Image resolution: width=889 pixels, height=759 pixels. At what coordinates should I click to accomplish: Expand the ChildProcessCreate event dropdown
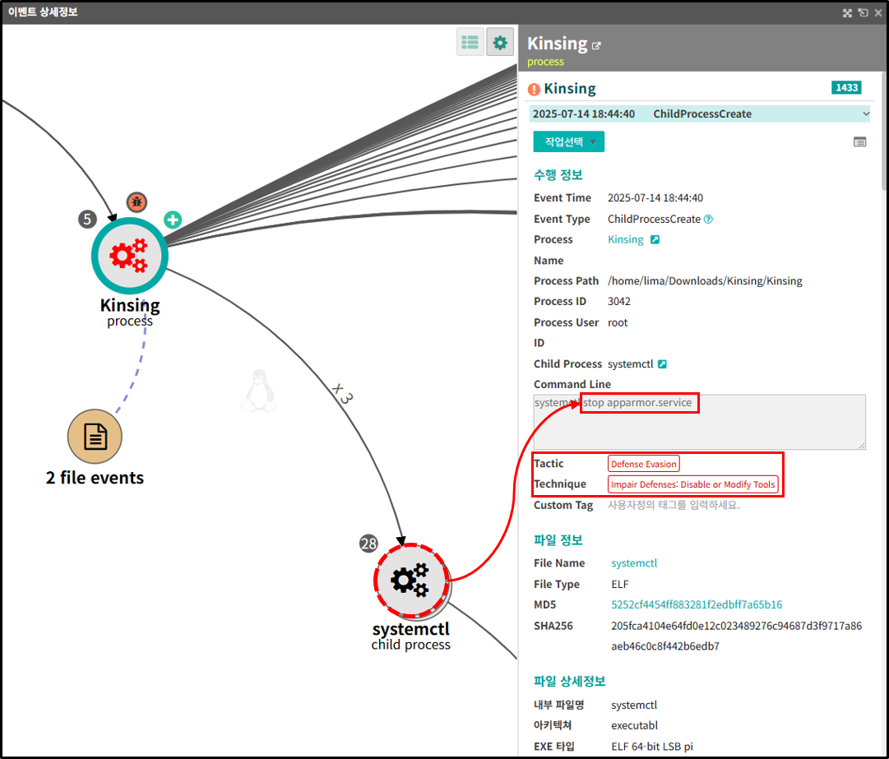point(700,114)
